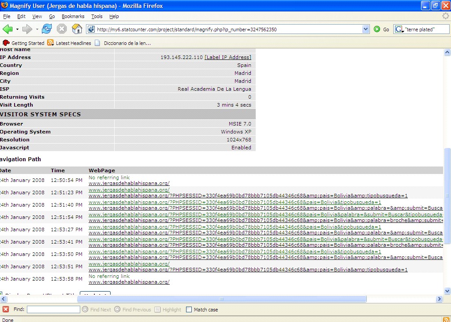Open the File menu
The width and height of the screenshot is (451, 322).
click(7, 16)
